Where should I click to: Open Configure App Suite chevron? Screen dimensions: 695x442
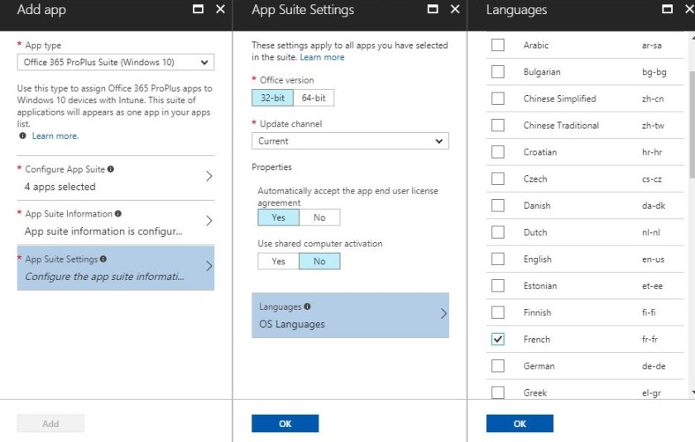coord(209,177)
